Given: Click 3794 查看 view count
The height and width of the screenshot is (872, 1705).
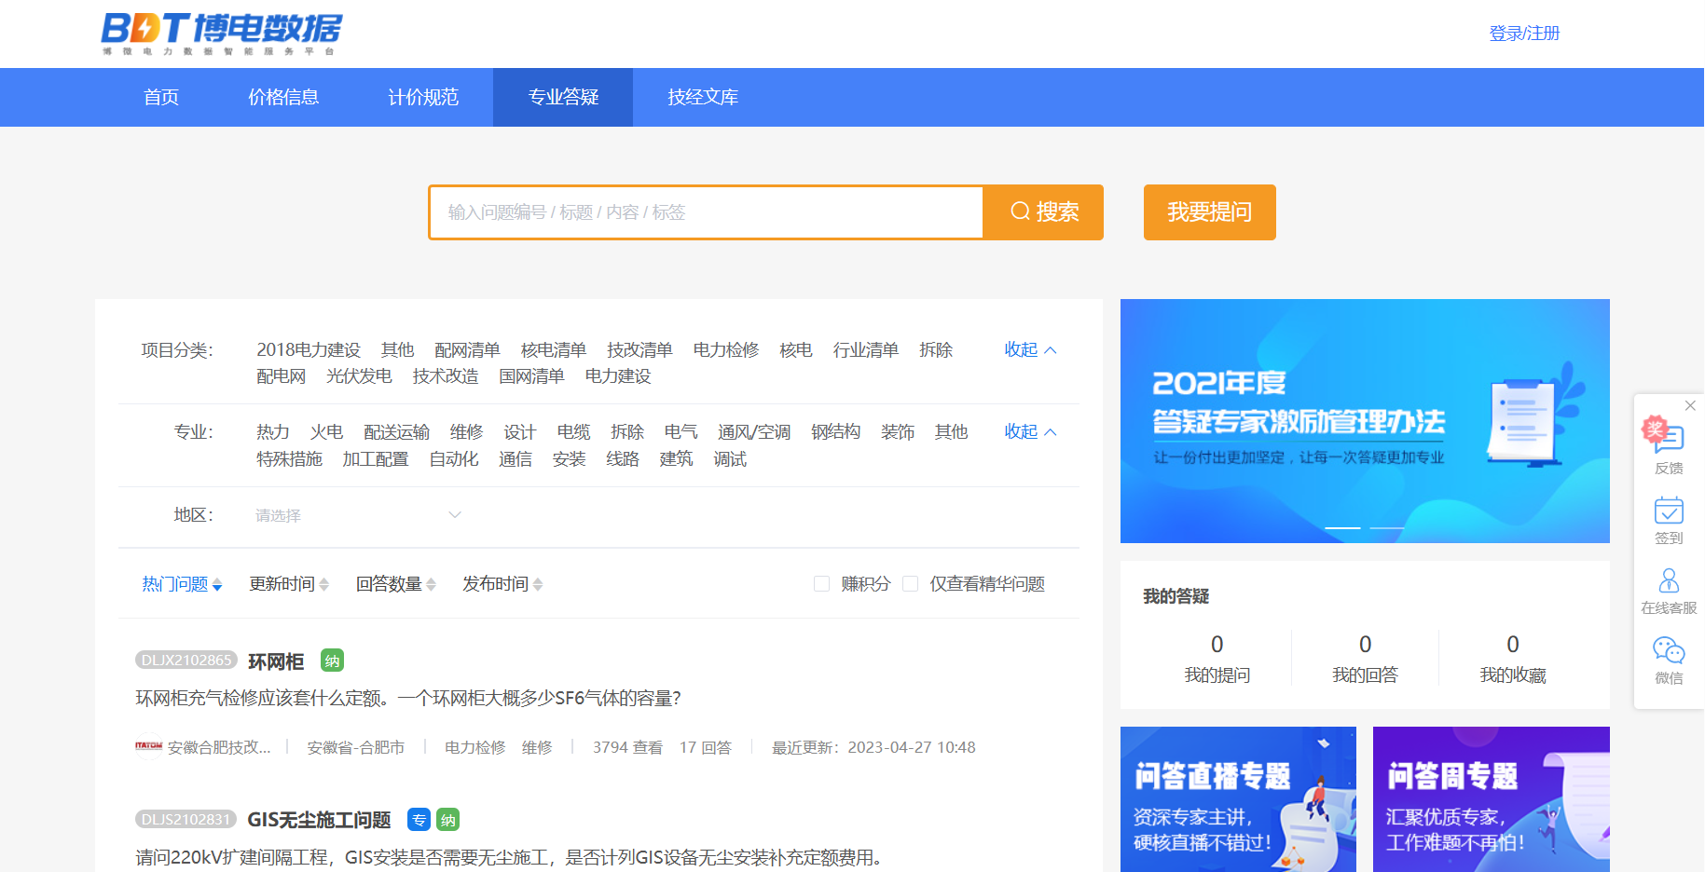Looking at the screenshot, I should click(x=627, y=747).
